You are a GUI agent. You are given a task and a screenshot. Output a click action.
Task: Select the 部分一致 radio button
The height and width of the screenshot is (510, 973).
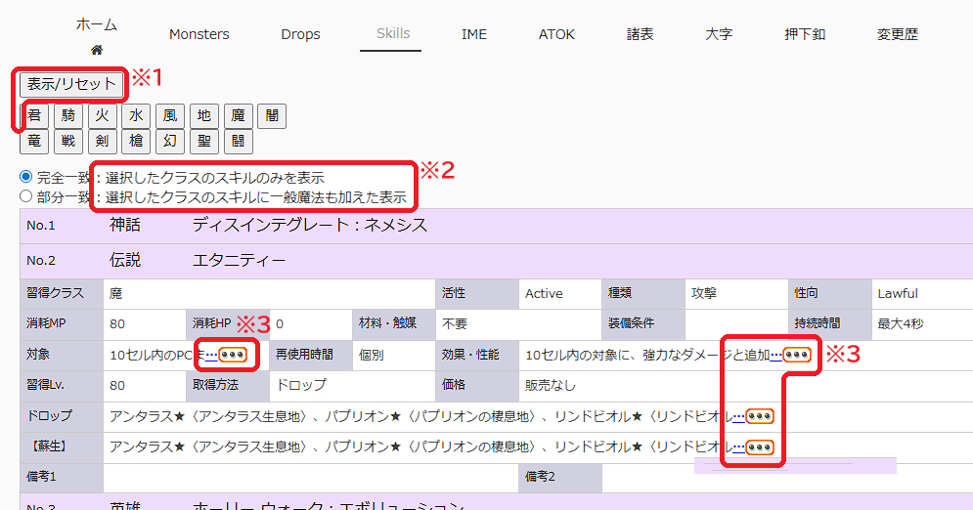click(26, 196)
